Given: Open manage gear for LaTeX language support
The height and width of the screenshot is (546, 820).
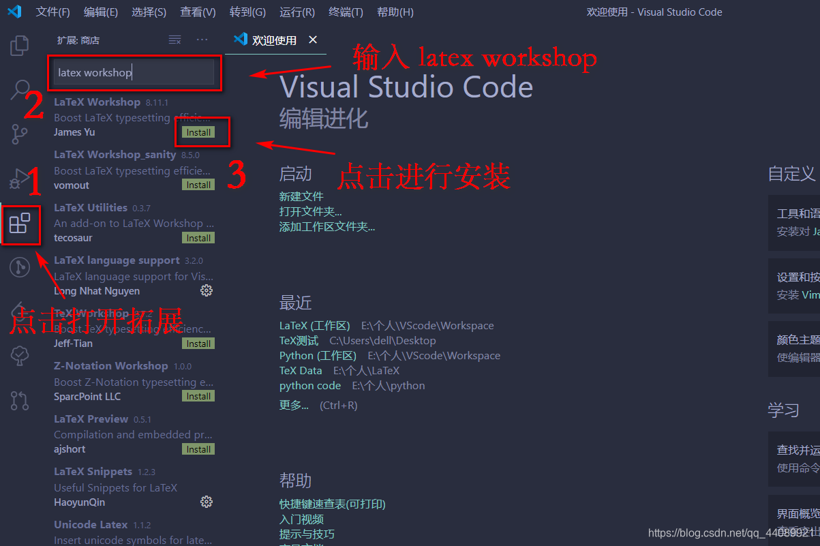Looking at the screenshot, I should tap(207, 290).
